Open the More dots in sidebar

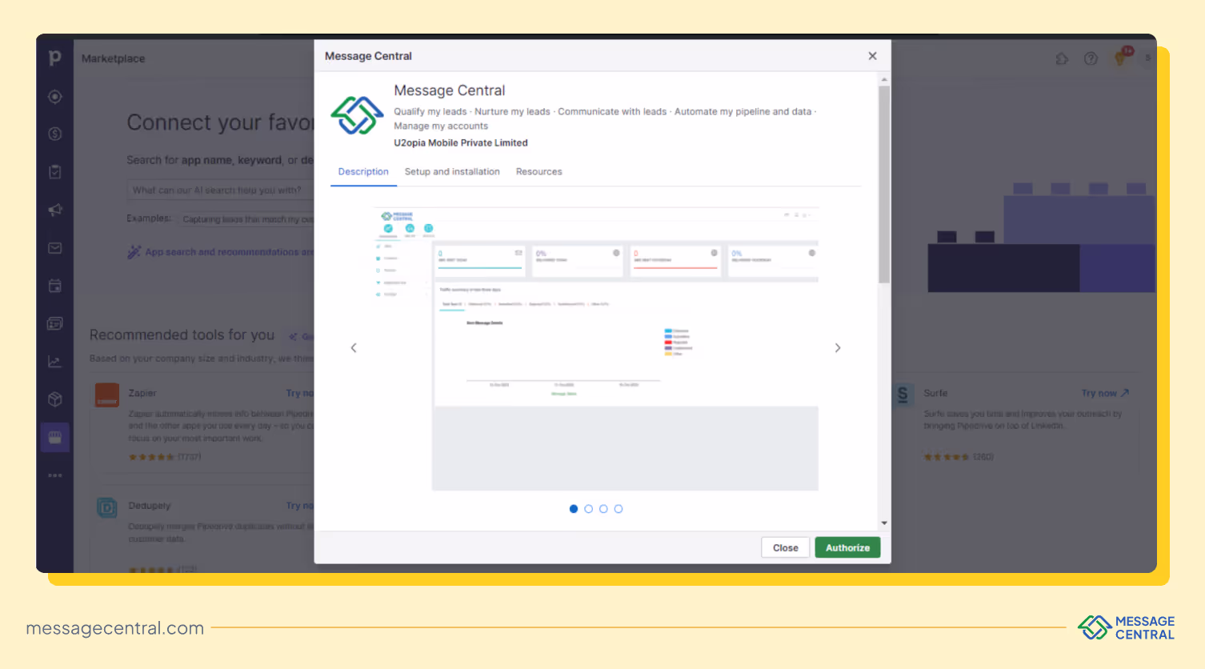(x=54, y=475)
